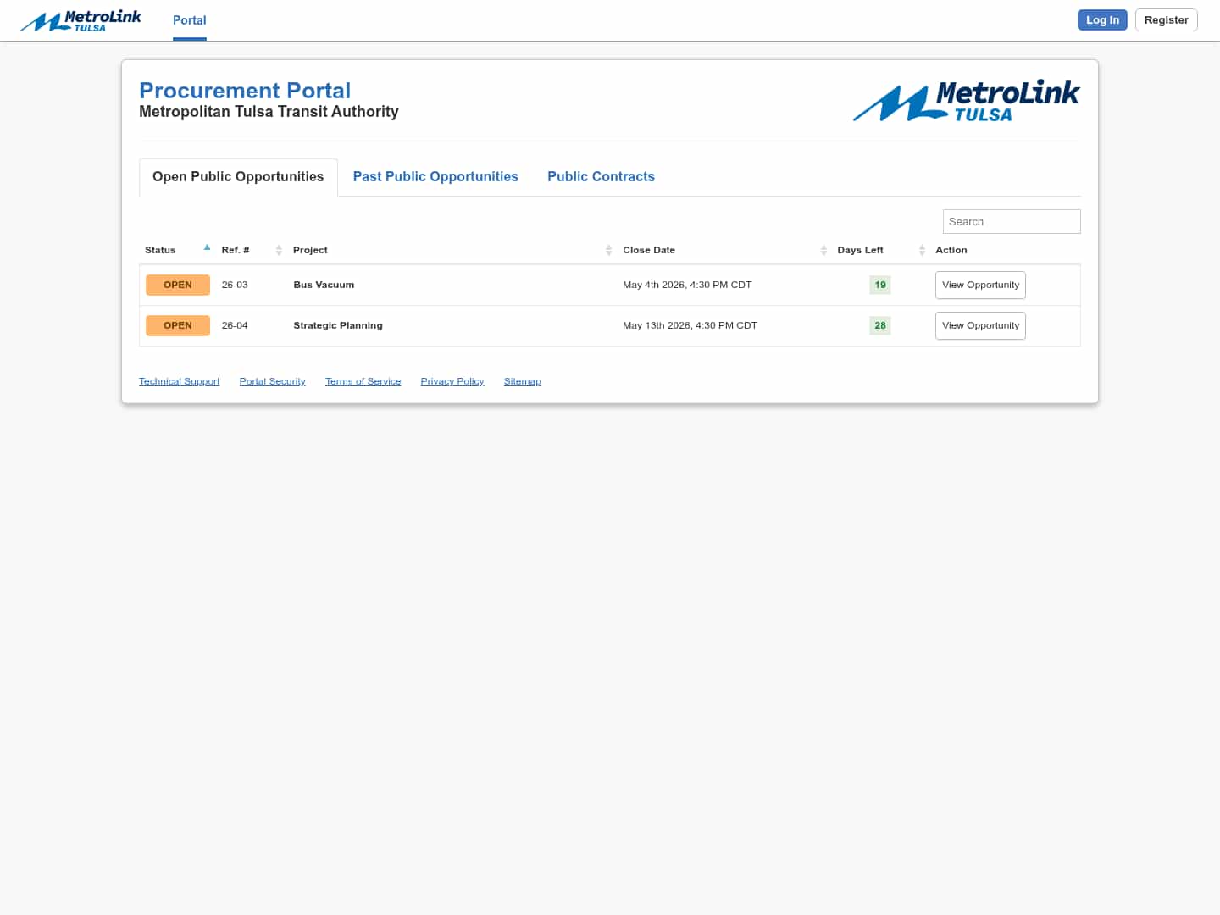This screenshot has width=1220, height=915.
Task: Click the MetroLink Tulsa logo in navbar
Action: (81, 20)
